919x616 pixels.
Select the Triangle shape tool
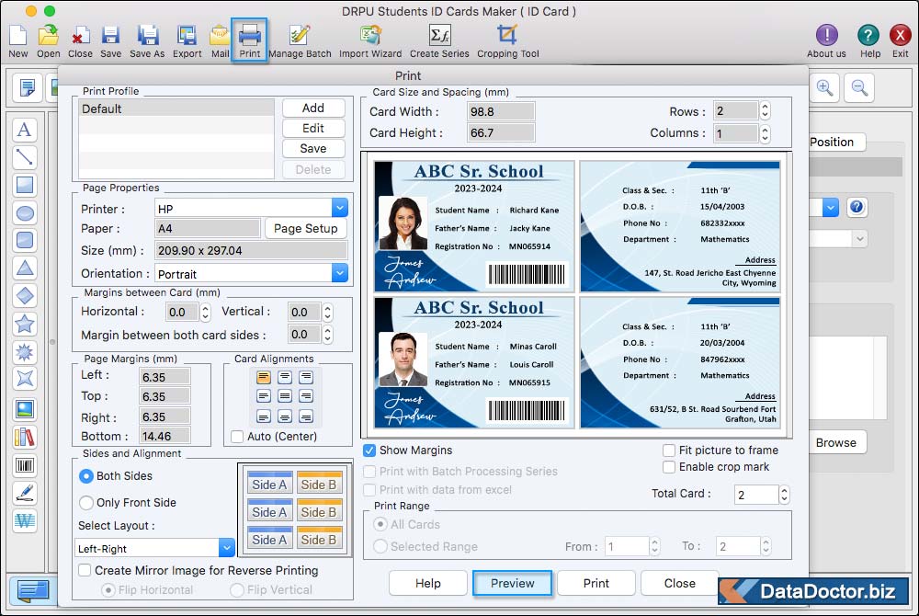click(25, 268)
